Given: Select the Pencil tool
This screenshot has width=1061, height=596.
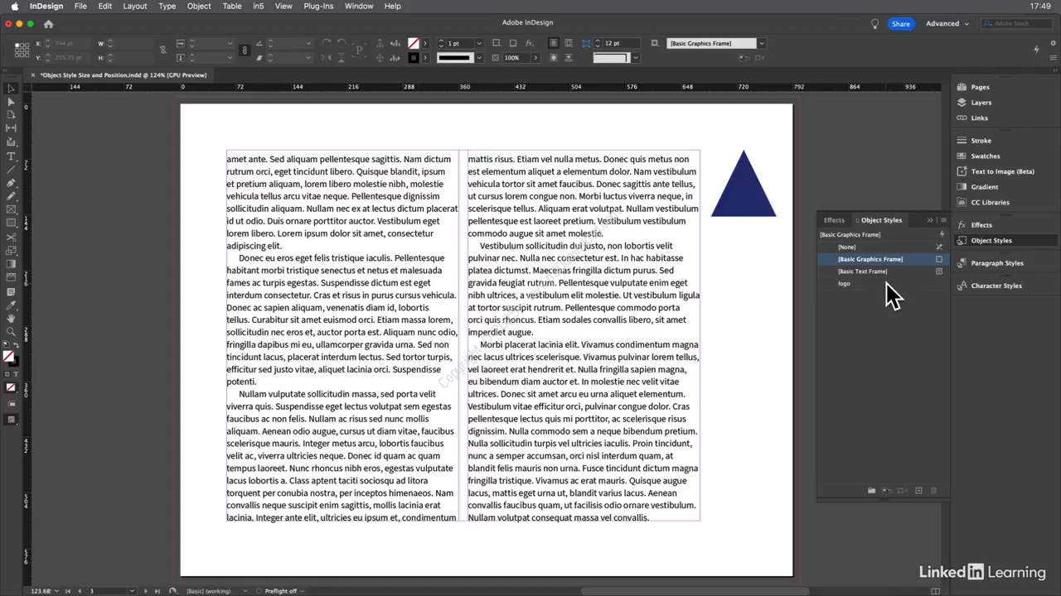Looking at the screenshot, I should [x=11, y=195].
